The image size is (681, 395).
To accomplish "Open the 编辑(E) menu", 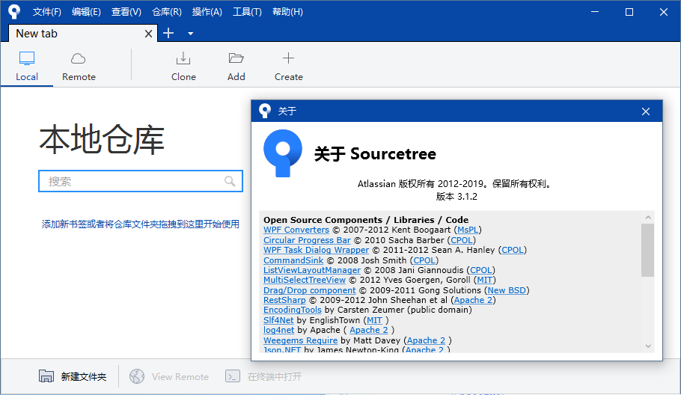I will coord(86,12).
